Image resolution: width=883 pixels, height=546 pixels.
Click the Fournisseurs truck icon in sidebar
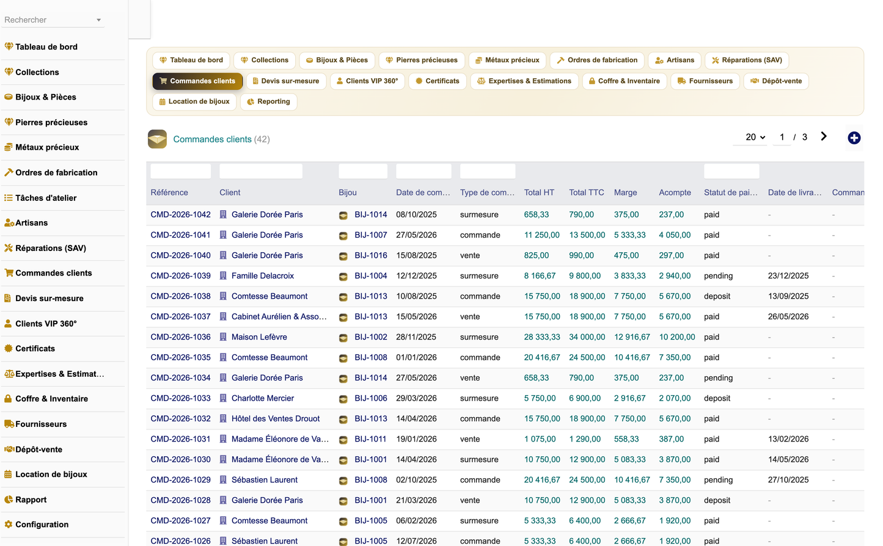pos(9,424)
